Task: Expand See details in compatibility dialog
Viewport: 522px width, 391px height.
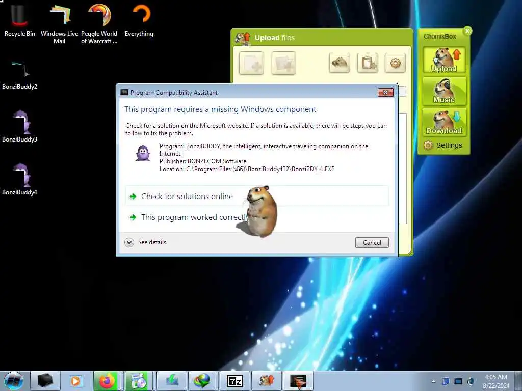Action: tap(145, 242)
